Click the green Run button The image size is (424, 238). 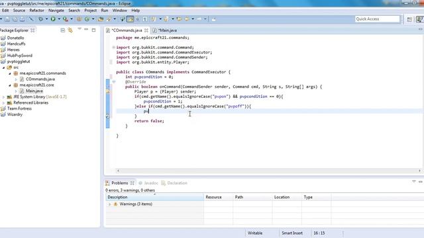point(53,19)
